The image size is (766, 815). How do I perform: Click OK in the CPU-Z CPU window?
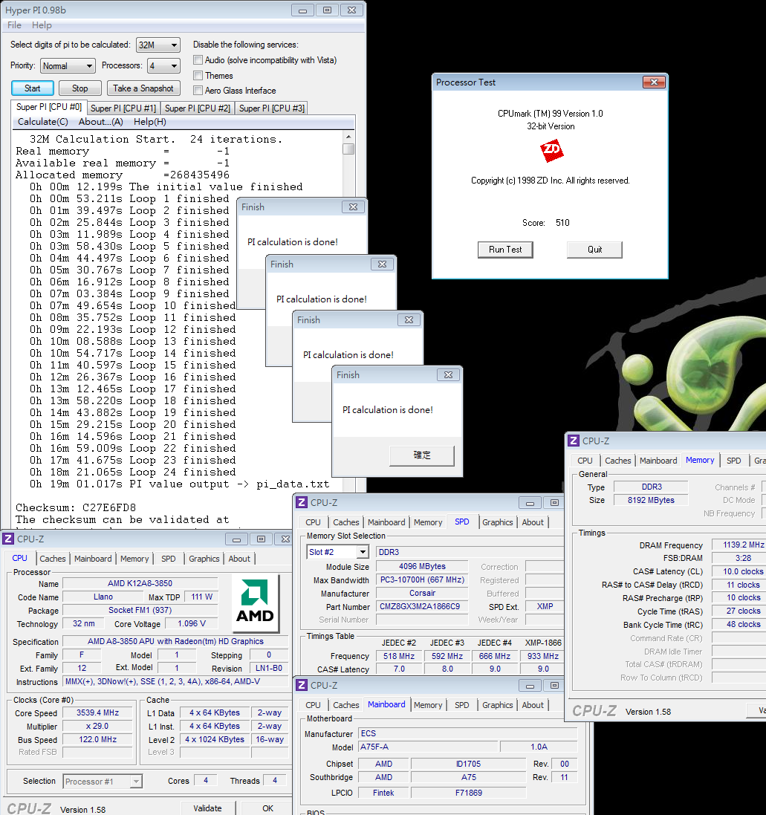click(267, 808)
